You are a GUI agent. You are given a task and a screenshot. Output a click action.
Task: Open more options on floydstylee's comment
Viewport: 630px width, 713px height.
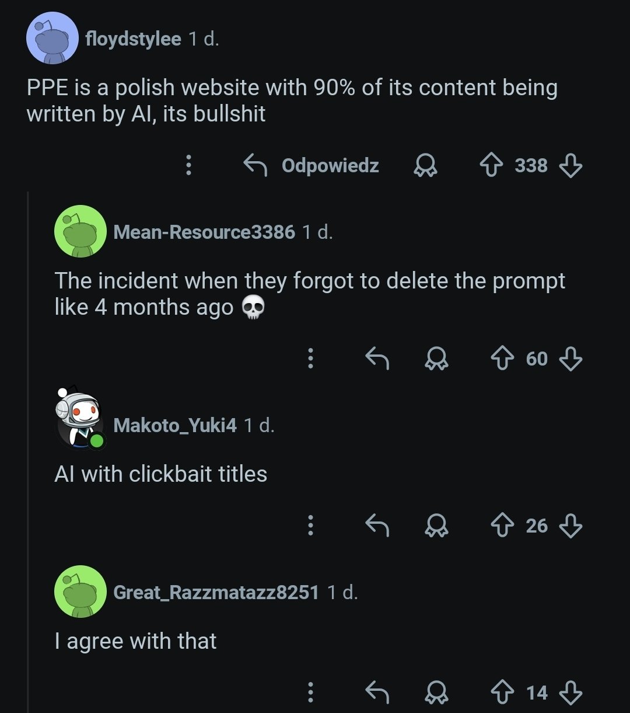coord(188,166)
